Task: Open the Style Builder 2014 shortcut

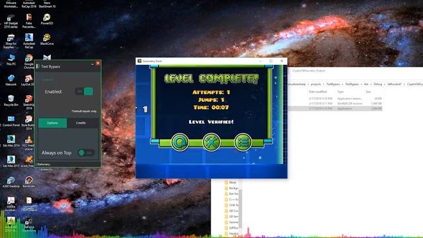Action: [28, 123]
